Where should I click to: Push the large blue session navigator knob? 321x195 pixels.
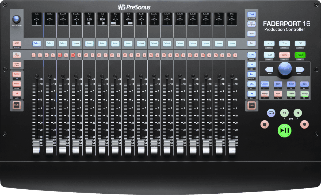coord(285,69)
